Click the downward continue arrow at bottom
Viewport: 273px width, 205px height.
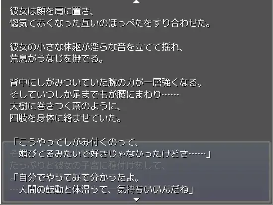(136, 200)
